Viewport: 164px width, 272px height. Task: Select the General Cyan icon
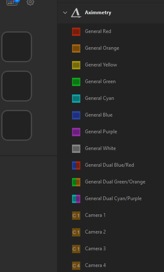pyautogui.click(x=76, y=99)
